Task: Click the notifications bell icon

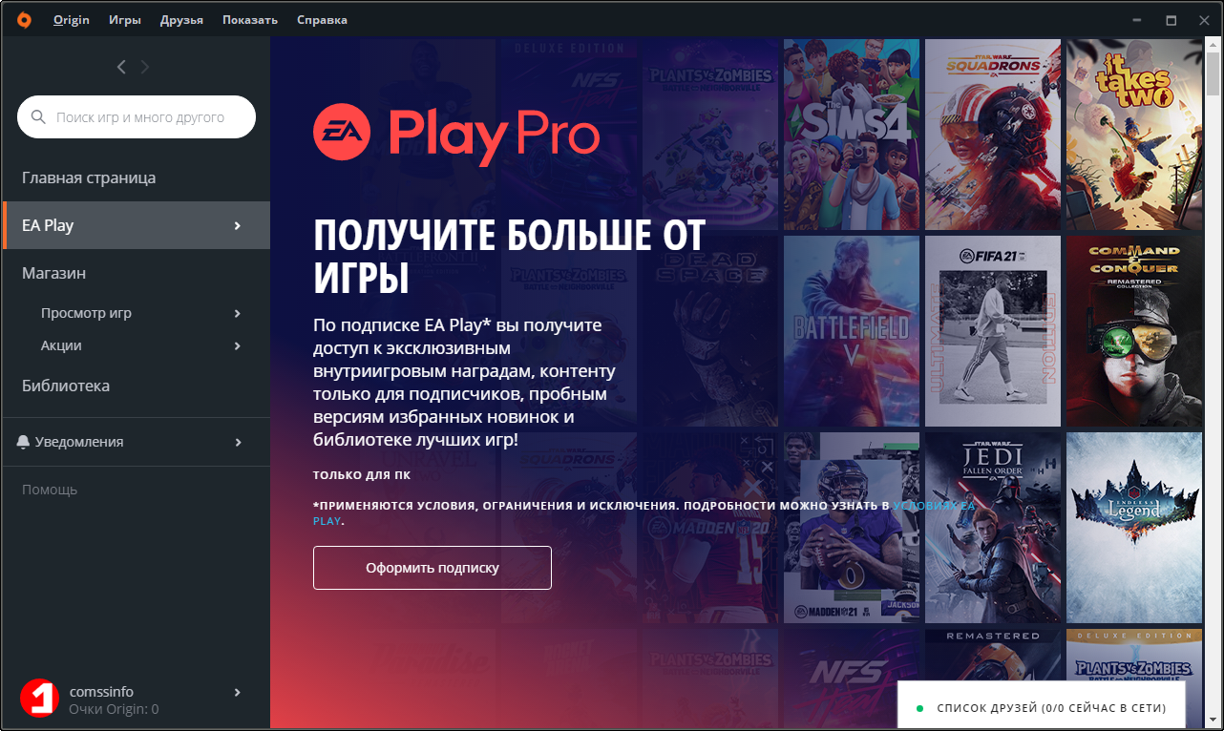Action: (23, 442)
